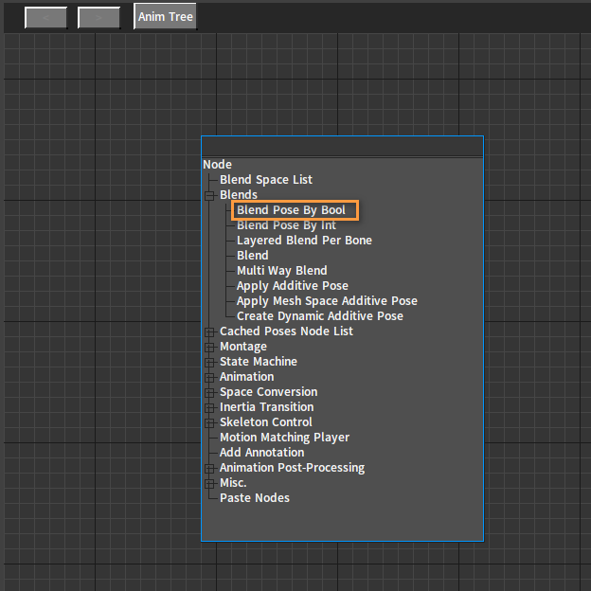Choose Blend Pose By Int node
Screen dimensions: 591x591
pyautogui.click(x=286, y=225)
